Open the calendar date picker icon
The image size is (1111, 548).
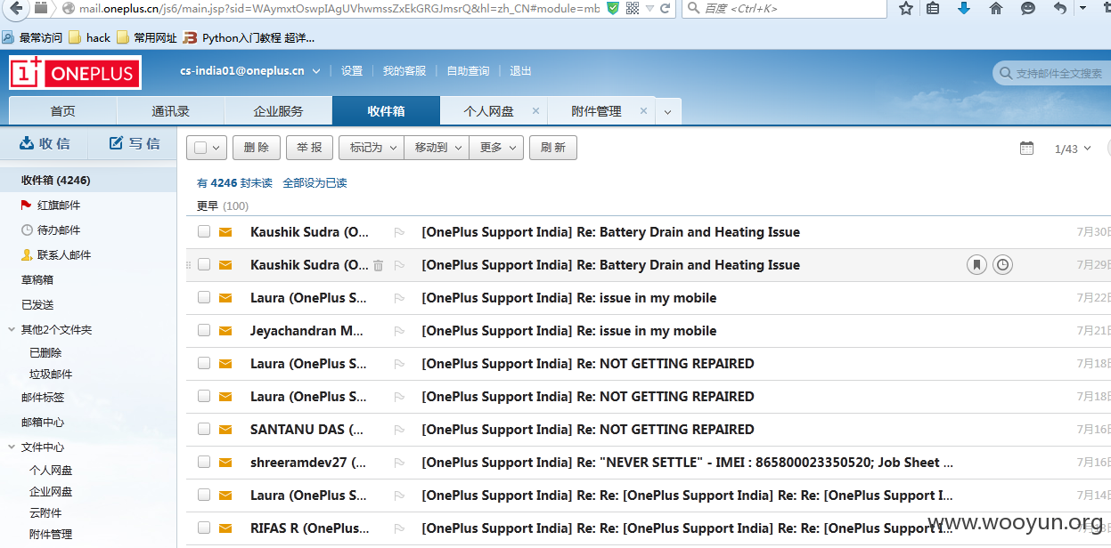[x=1026, y=148]
